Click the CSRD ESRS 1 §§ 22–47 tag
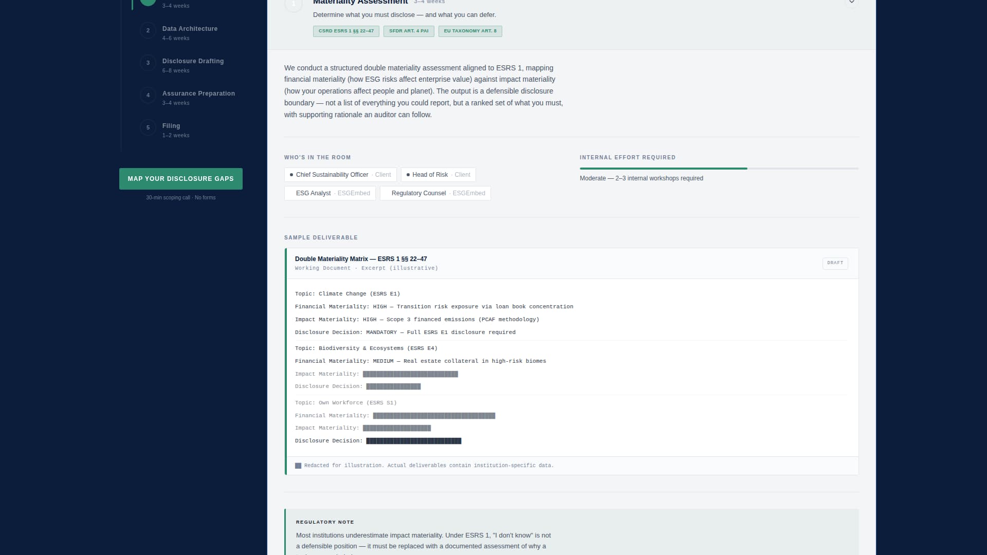Image resolution: width=987 pixels, height=555 pixels. tap(346, 31)
